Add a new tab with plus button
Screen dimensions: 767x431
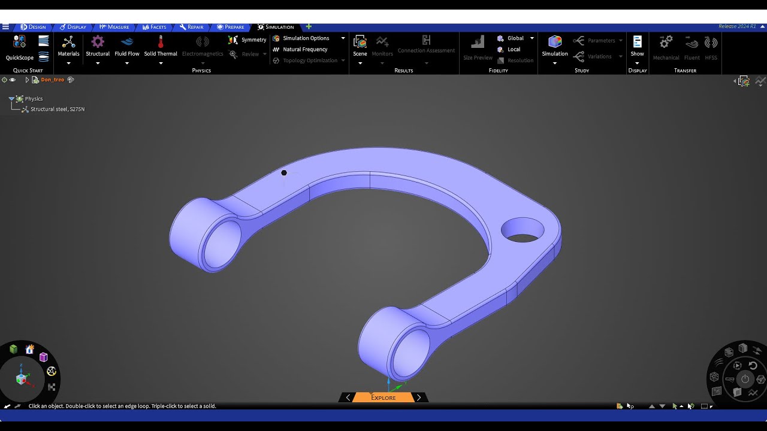[309, 26]
